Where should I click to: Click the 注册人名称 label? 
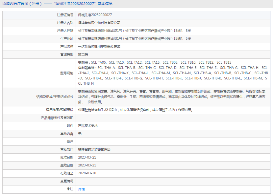pyautogui.click(x=65, y=23)
